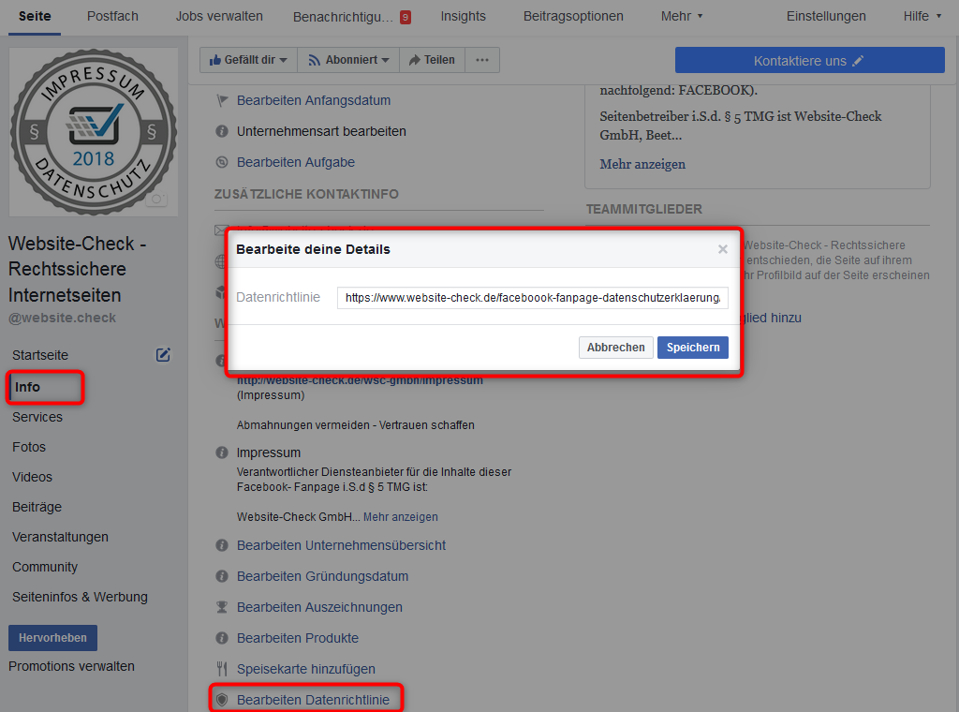Viewport: 959px width, 712px height.
Task: Select Veranstaltungen in the sidebar
Action: pyautogui.click(x=60, y=537)
